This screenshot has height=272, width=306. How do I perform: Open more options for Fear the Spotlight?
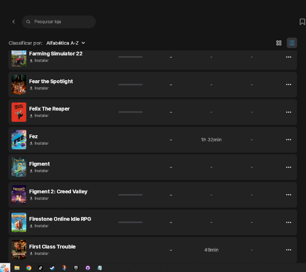[288, 84]
